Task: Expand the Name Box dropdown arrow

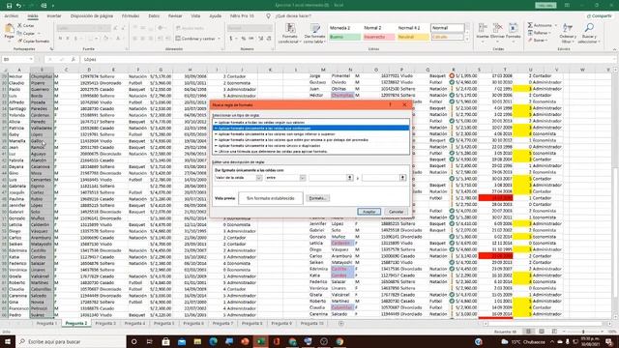Action: pyautogui.click(x=31, y=59)
